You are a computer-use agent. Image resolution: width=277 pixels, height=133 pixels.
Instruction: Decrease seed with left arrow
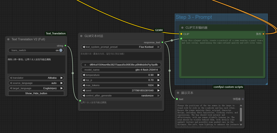pyautogui.click(x=84, y=90)
